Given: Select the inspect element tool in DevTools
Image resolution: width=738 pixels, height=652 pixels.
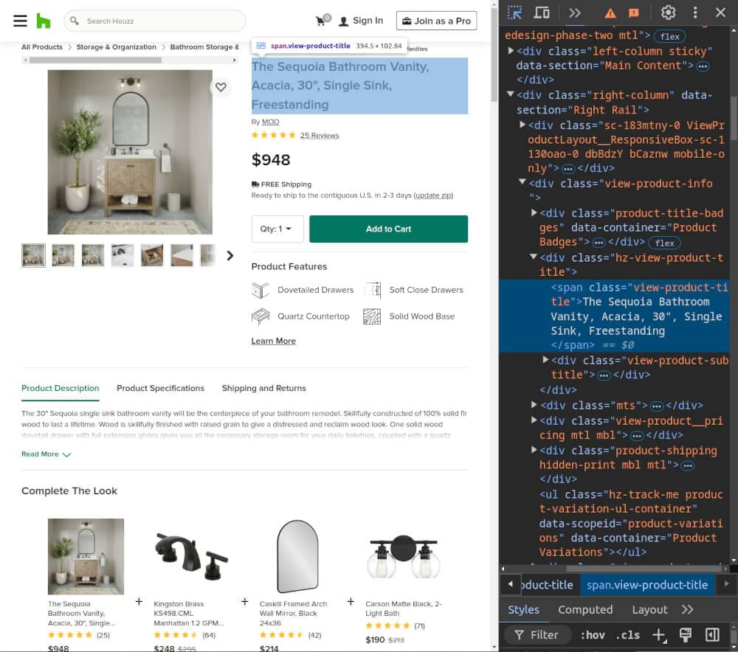Looking at the screenshot, I should point(514,13).
